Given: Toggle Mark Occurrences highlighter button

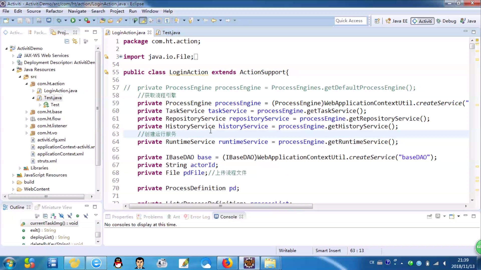Looking at the screenshot, I should (x=143, y=20).
